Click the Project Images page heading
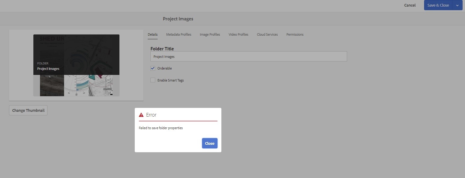This screenshot has height=178, width=465. 178,19
